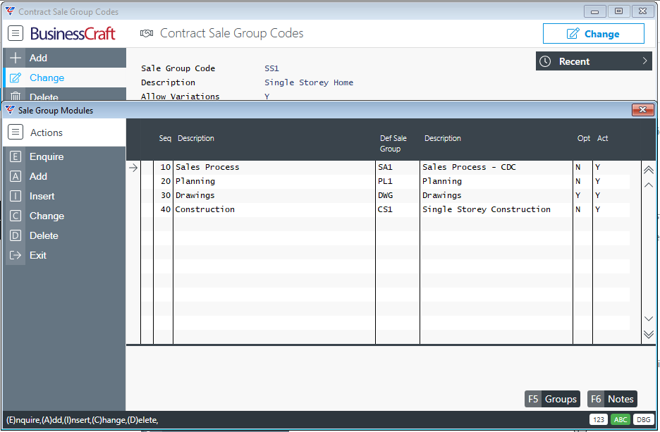
Task: Select Change in the Actions menu
Action: (65, 216)
